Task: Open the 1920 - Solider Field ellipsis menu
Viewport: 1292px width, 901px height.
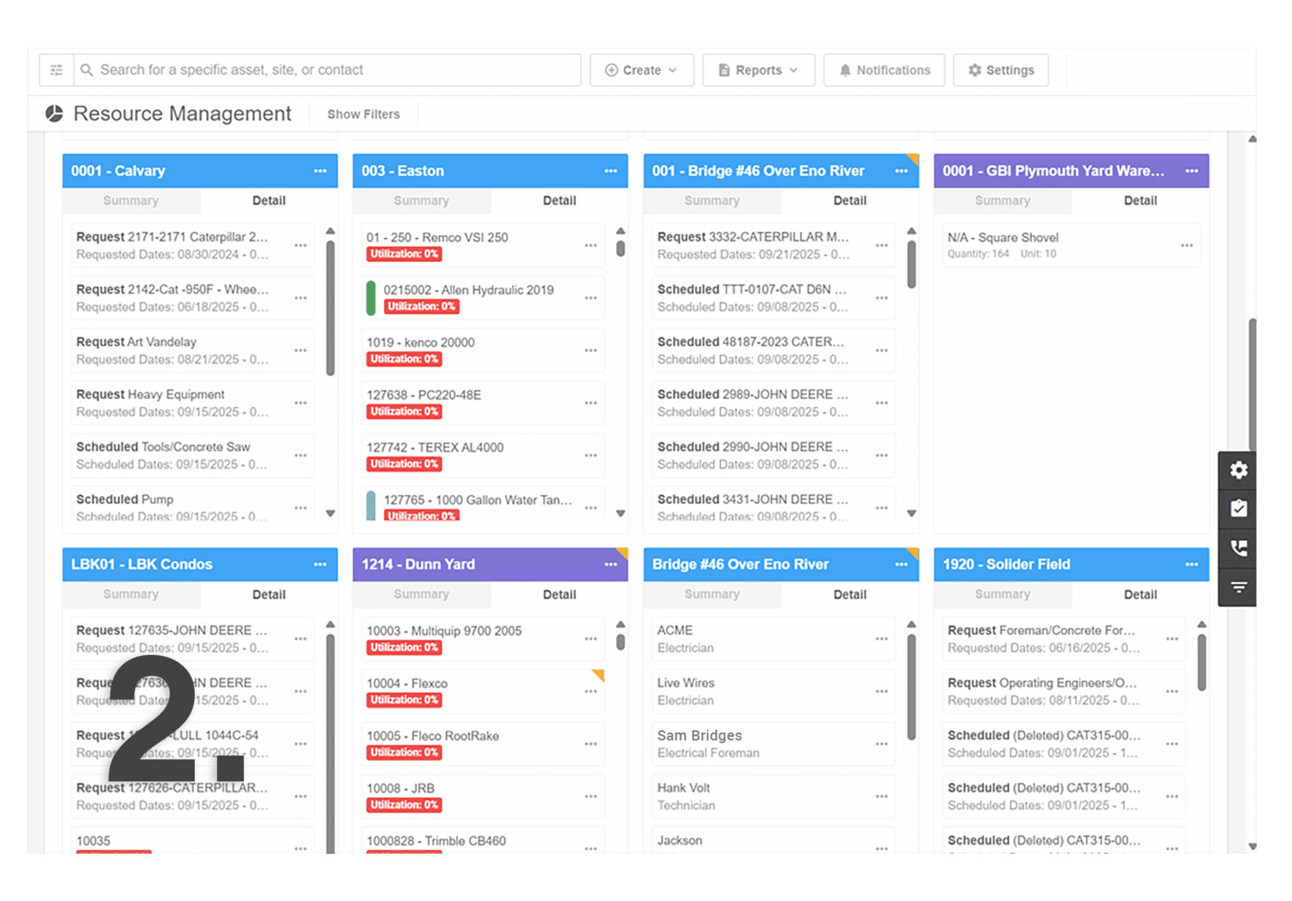Action: 1191,565
